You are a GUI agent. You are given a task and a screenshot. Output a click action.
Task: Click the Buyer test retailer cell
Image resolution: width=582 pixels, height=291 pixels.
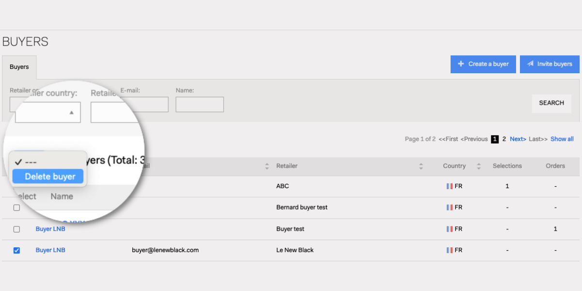coord(291,229)
